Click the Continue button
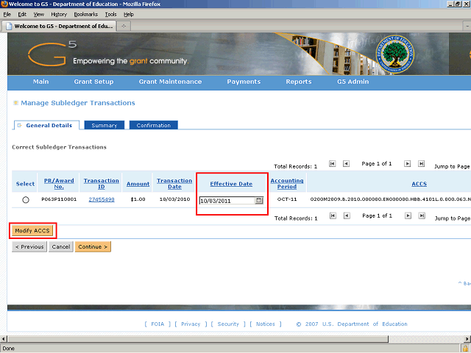 pyautogui.click(x=93, y=247)
